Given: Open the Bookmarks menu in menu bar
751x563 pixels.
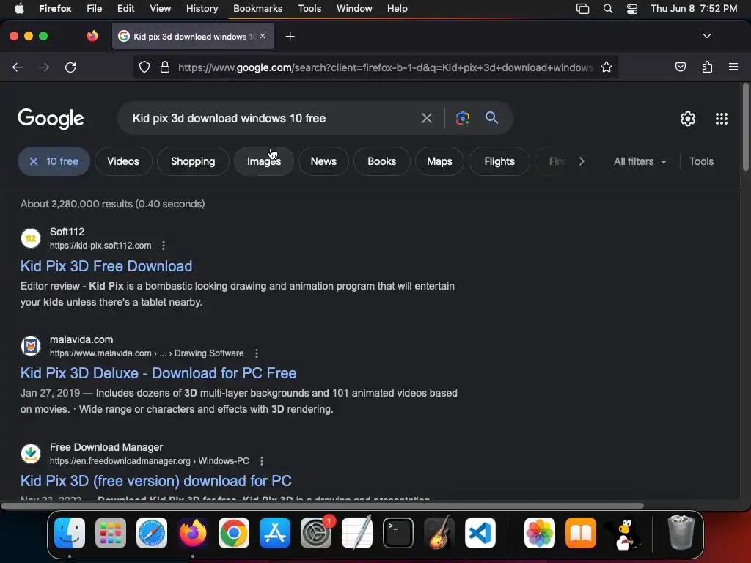Looking at the screenshot, I should coord(257,9).
